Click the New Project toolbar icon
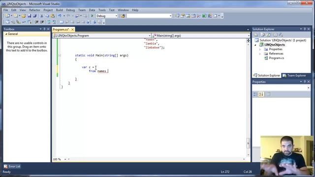 (7, 16)
